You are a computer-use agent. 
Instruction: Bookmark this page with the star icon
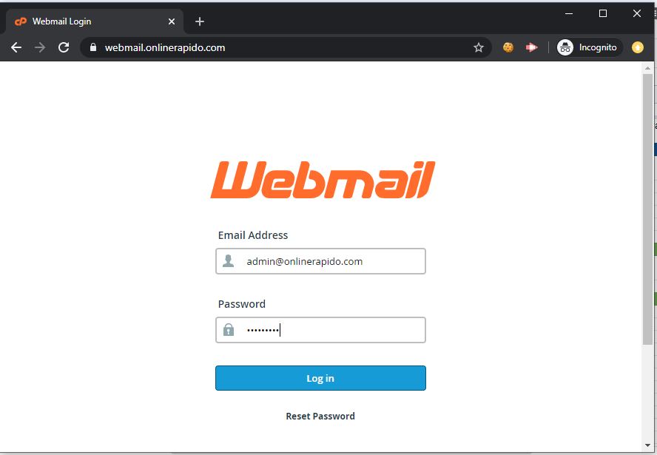pyautogui.click(x=479, y=47)
